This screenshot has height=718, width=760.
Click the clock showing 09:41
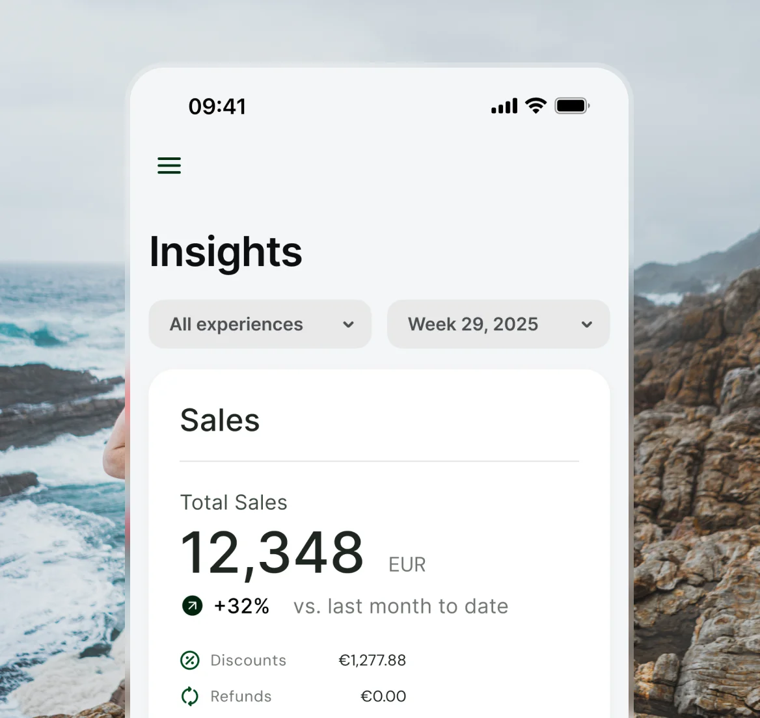tap(217, 106)
